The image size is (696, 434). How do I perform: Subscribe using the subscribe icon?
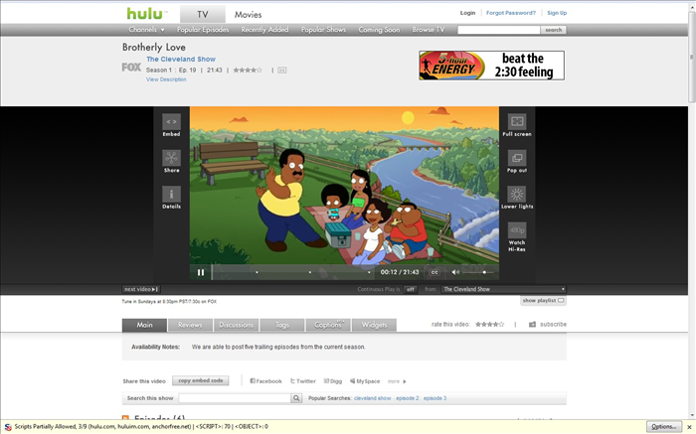(532, 324)
